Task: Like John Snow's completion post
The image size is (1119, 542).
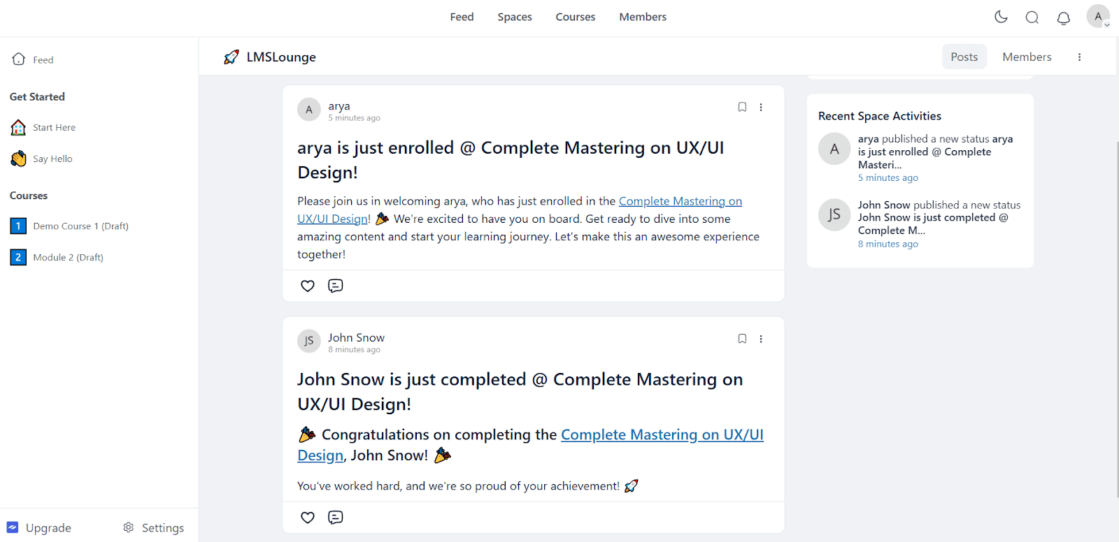Action: [x=308, y=518]
